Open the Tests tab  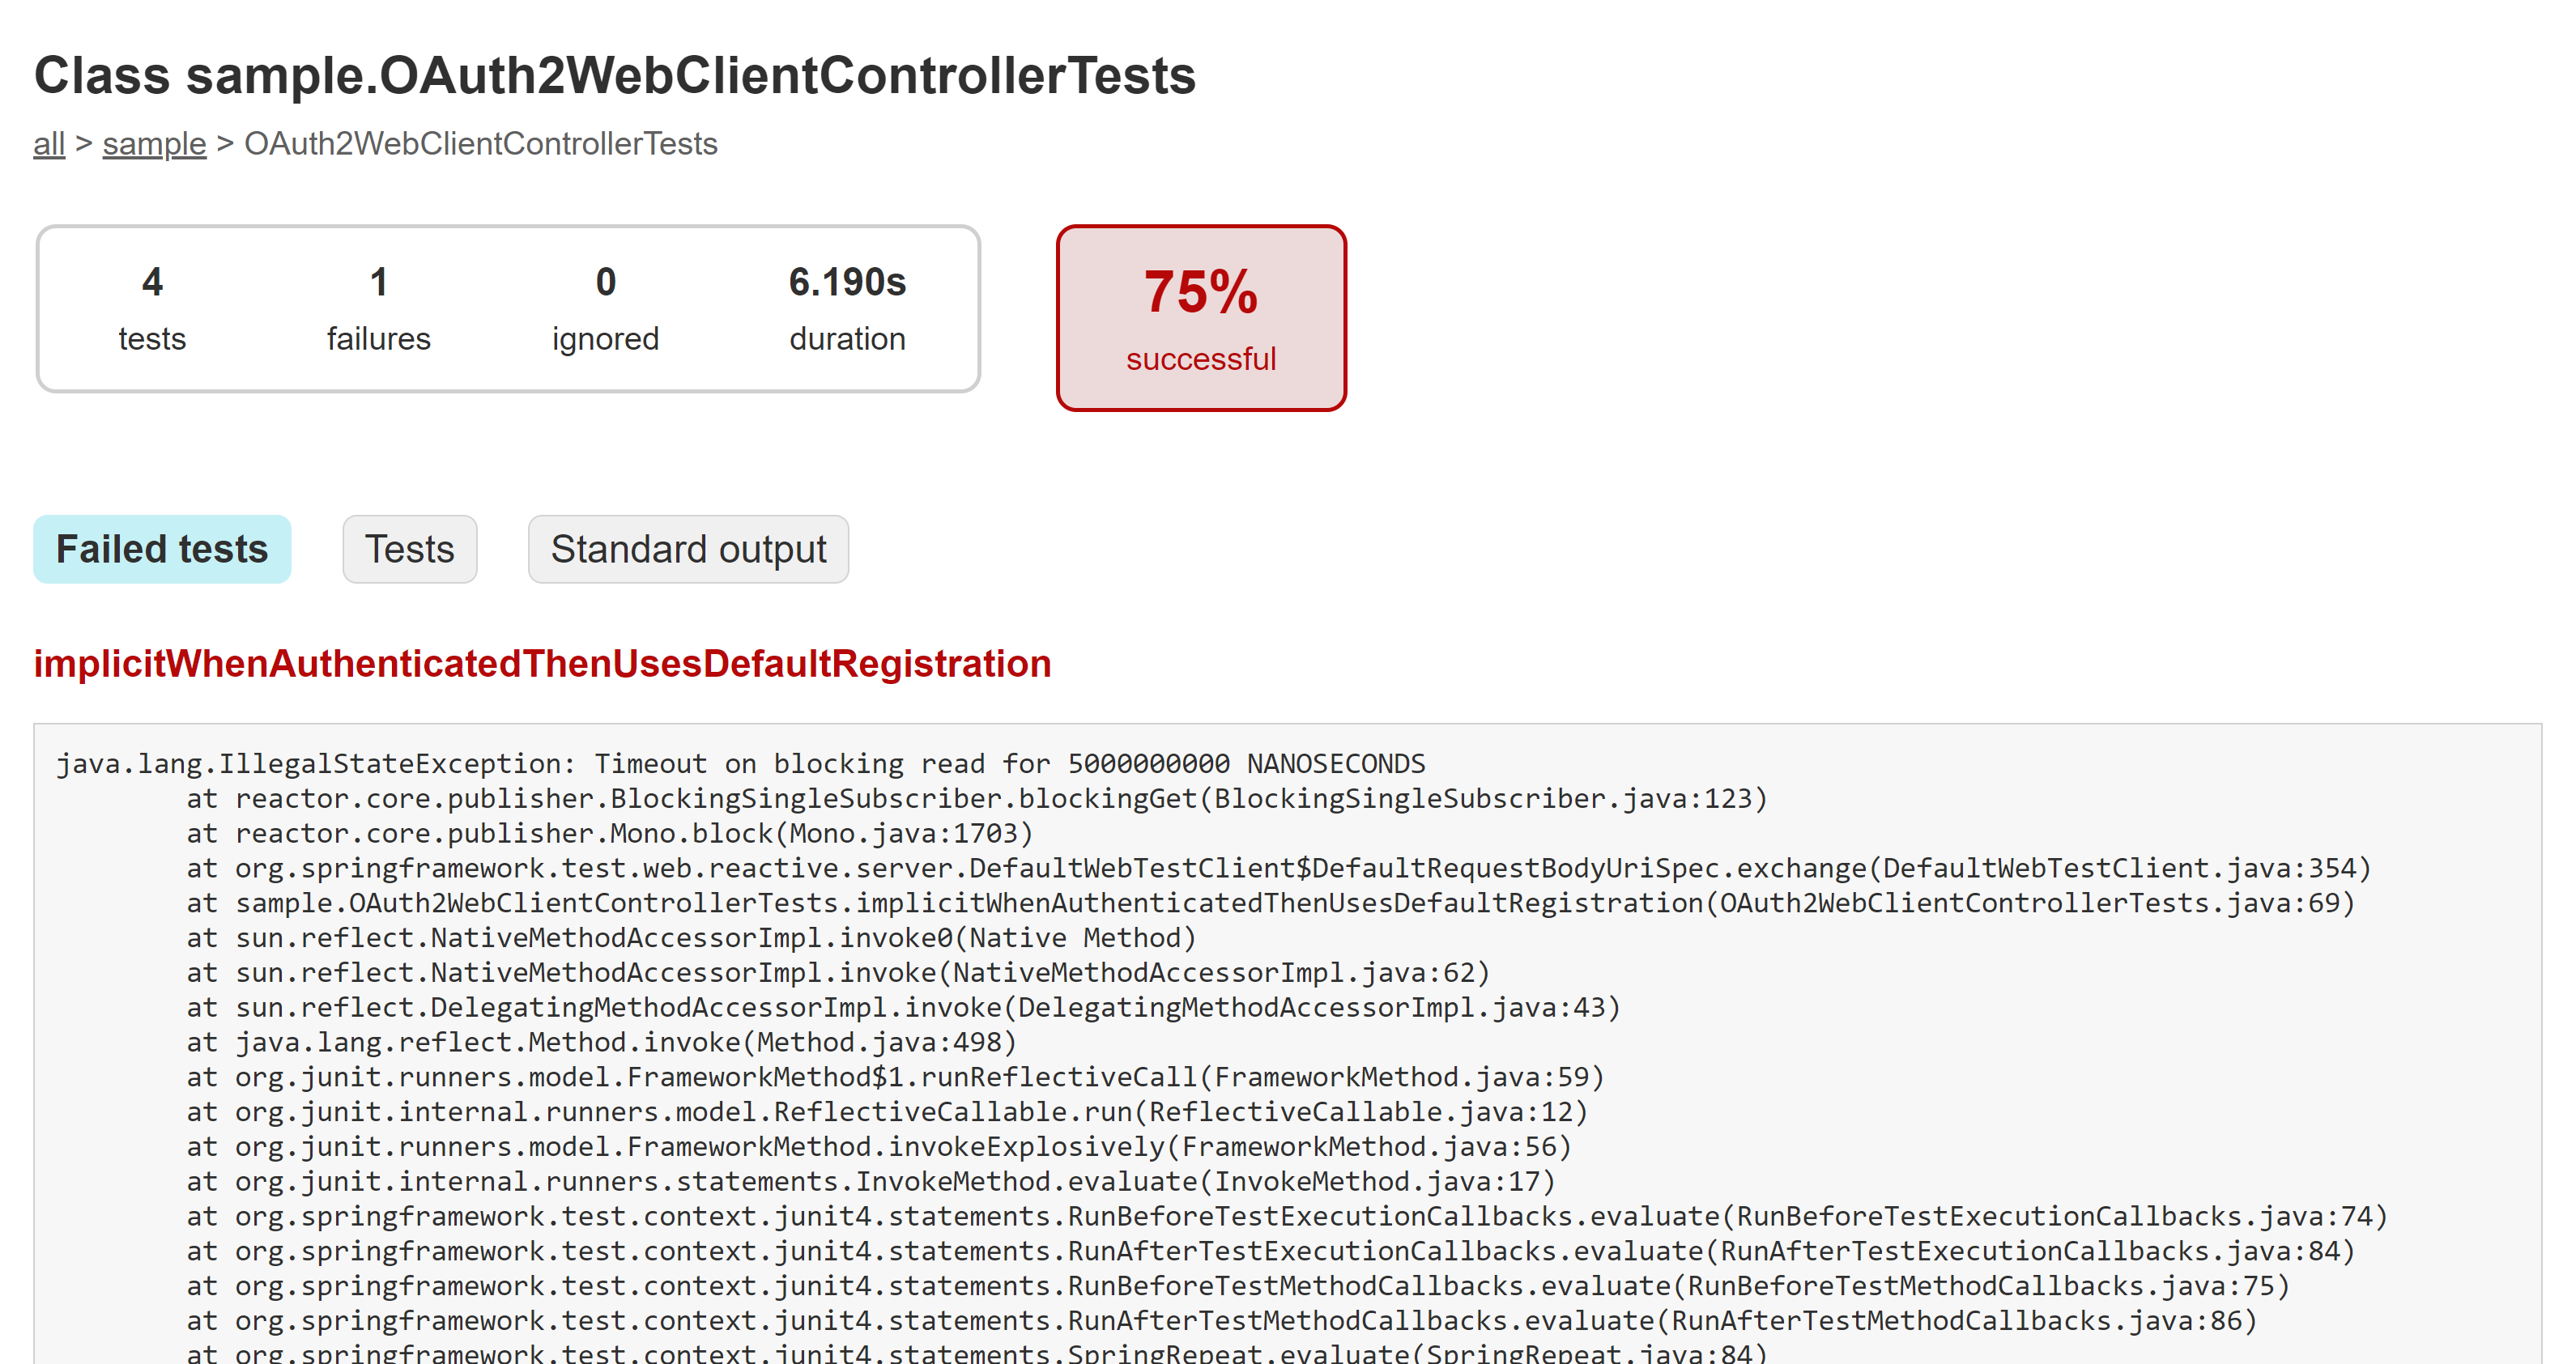pyautogui.click(x=409, y=549)
